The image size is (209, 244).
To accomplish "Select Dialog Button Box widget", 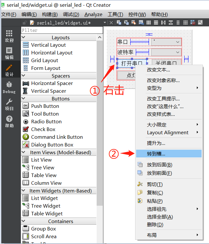I will pos(48,145).
